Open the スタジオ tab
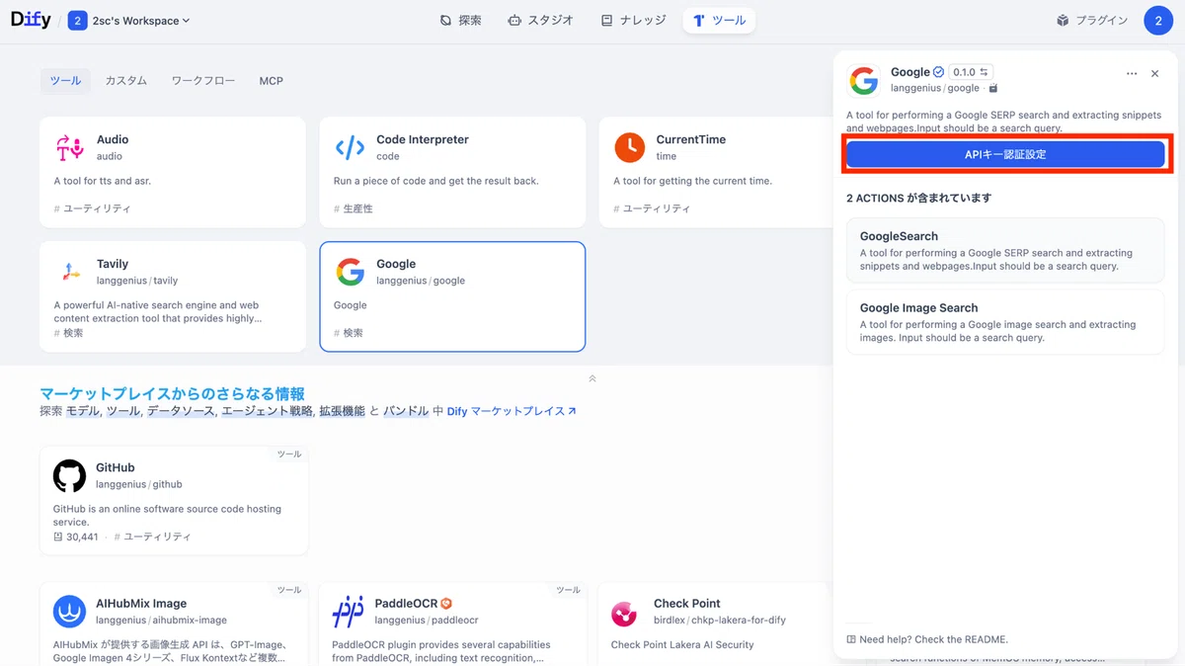The height and width of the screenshot is (666, 1185). point(541,20)
